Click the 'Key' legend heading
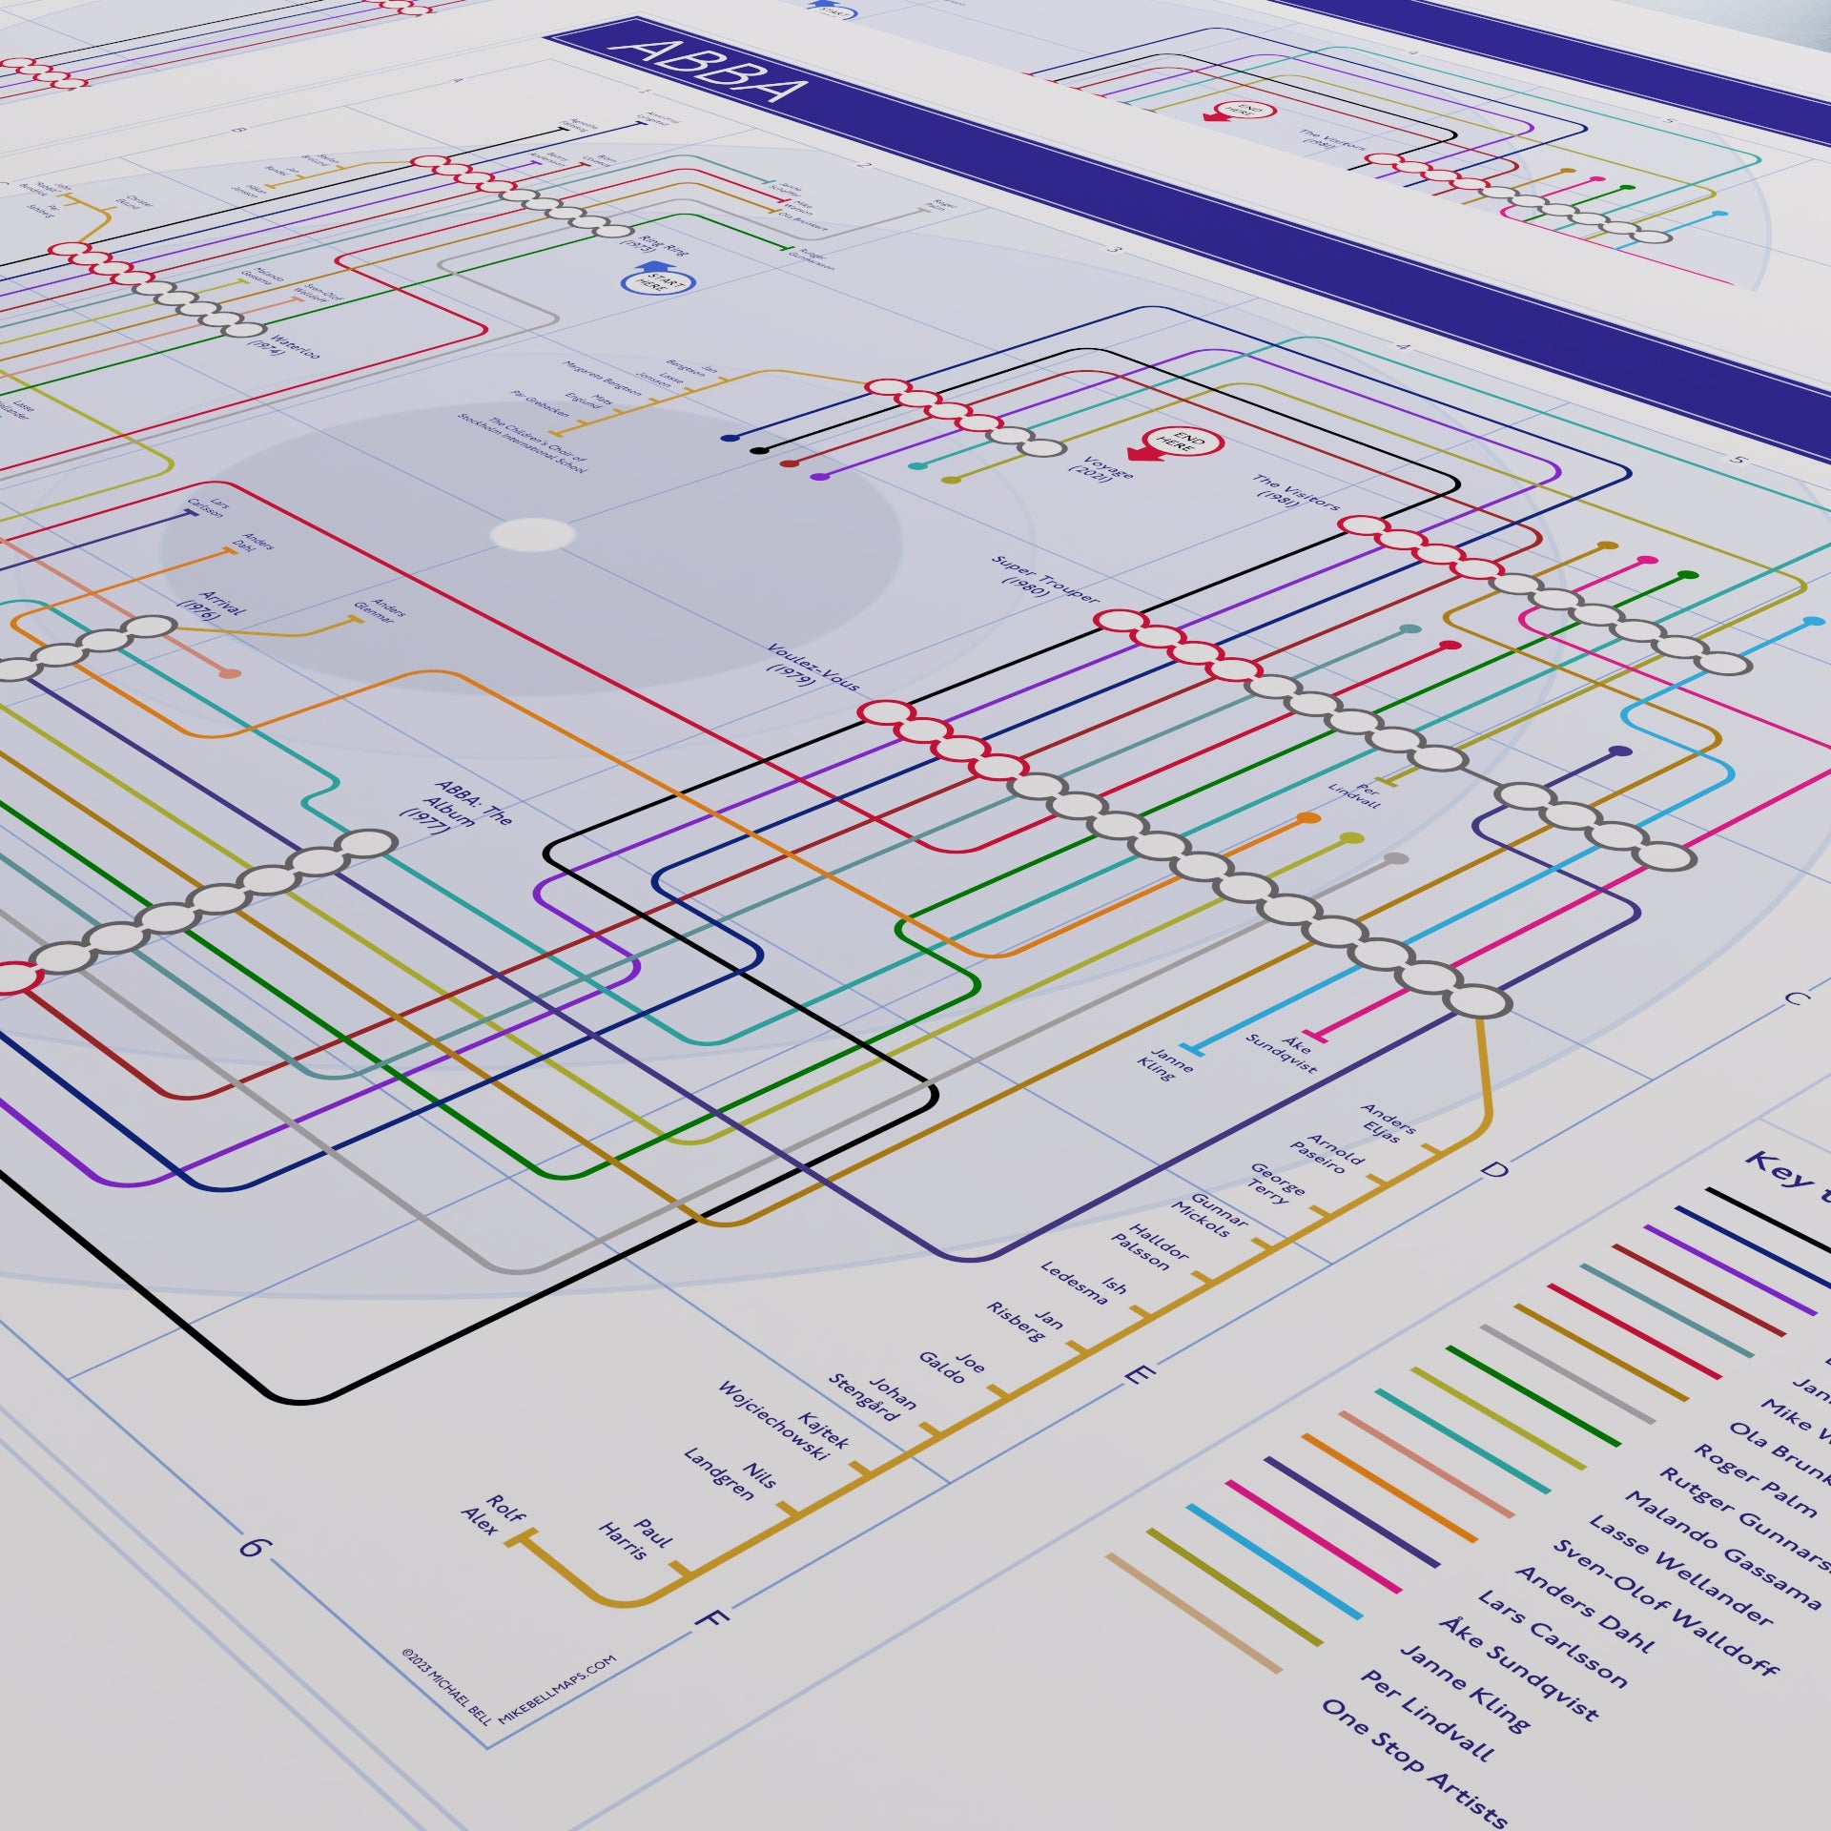Viewport: 1831px width, 1831px height. (1778, 1170)
